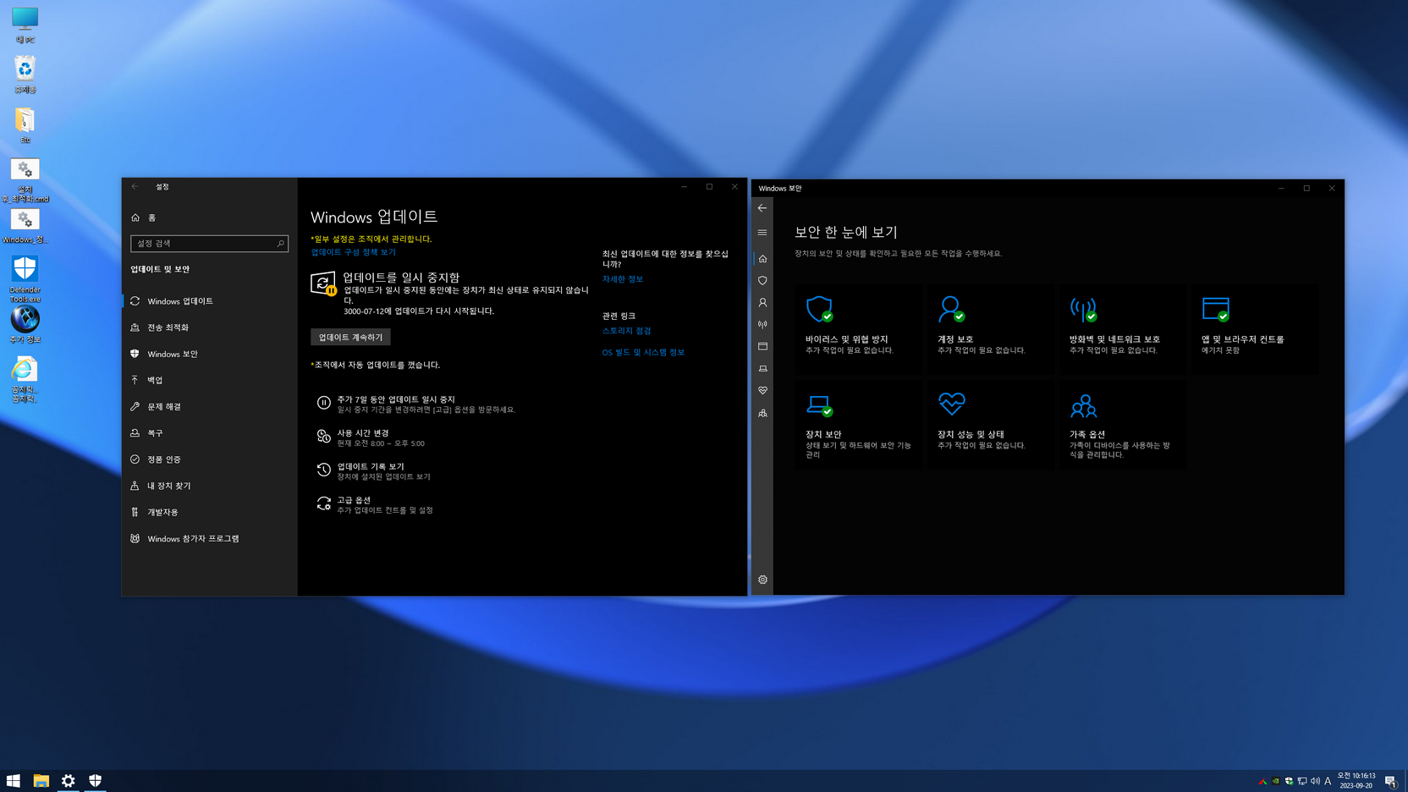Open 바이러스 및 위협 방지 tile
This screenshot has height=792, width=1408.
pos(858,328)
